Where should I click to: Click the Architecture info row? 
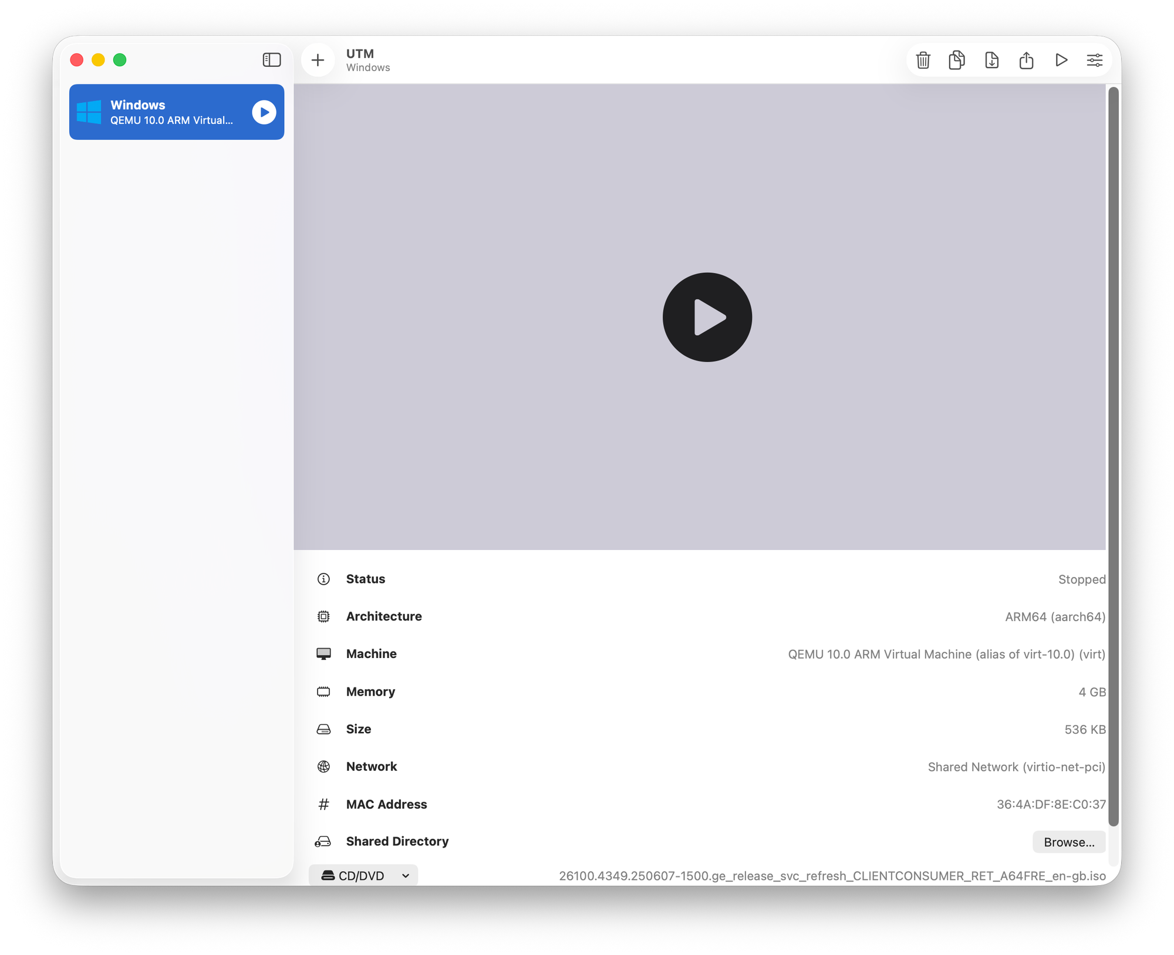coord(384,616)
